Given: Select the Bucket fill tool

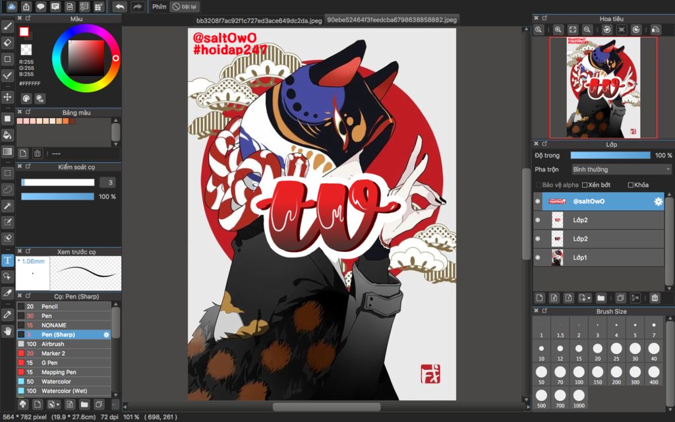Looking at the screenshot, I should (x=8, y=135).
